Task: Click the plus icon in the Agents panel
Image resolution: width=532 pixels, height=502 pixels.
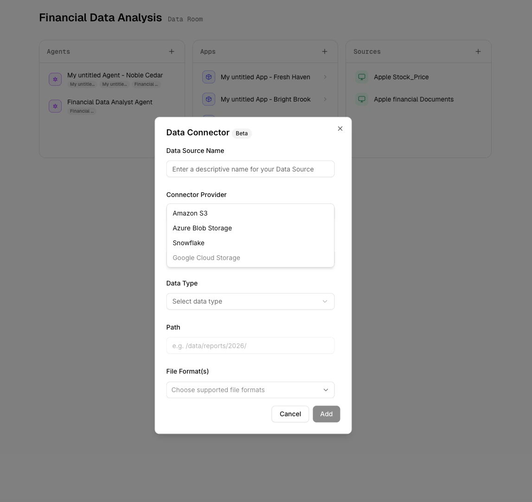Action: [x=172, y=51]
